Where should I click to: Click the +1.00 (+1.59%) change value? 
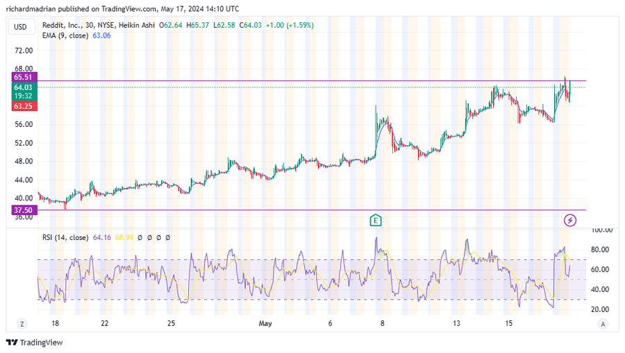tap(290, 25)
